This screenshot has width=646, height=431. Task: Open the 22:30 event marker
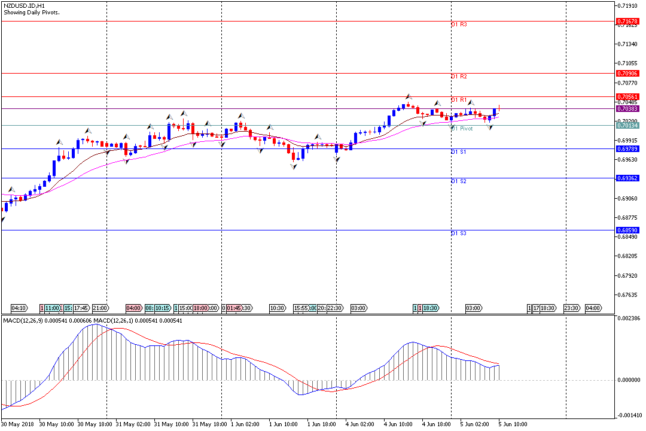[x=336, y=308]
